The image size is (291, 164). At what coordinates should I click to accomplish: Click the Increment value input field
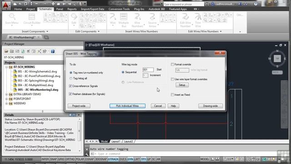pos(145,75)
